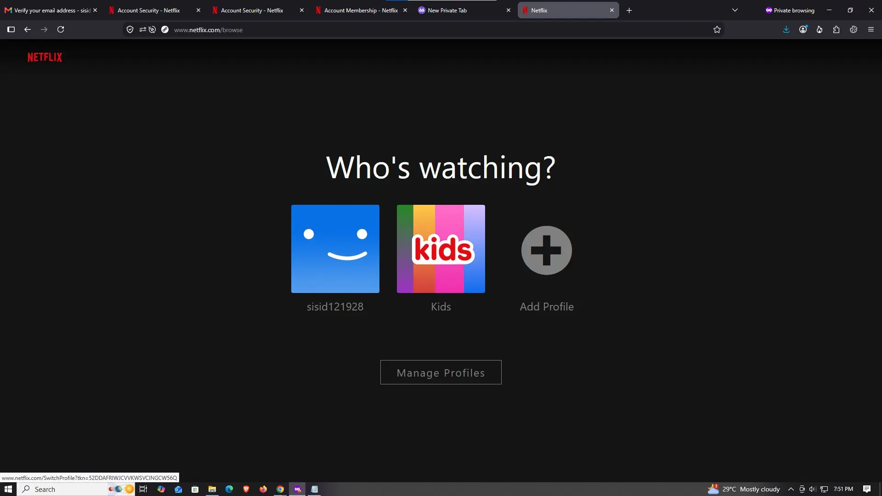Open Microsoft Store from the taskbar
This screenshot has height=496, width=882.
click(x=195, y=489)
